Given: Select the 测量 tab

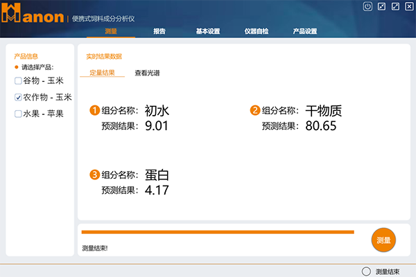Looking at the screenshot, I should point(111,31).
